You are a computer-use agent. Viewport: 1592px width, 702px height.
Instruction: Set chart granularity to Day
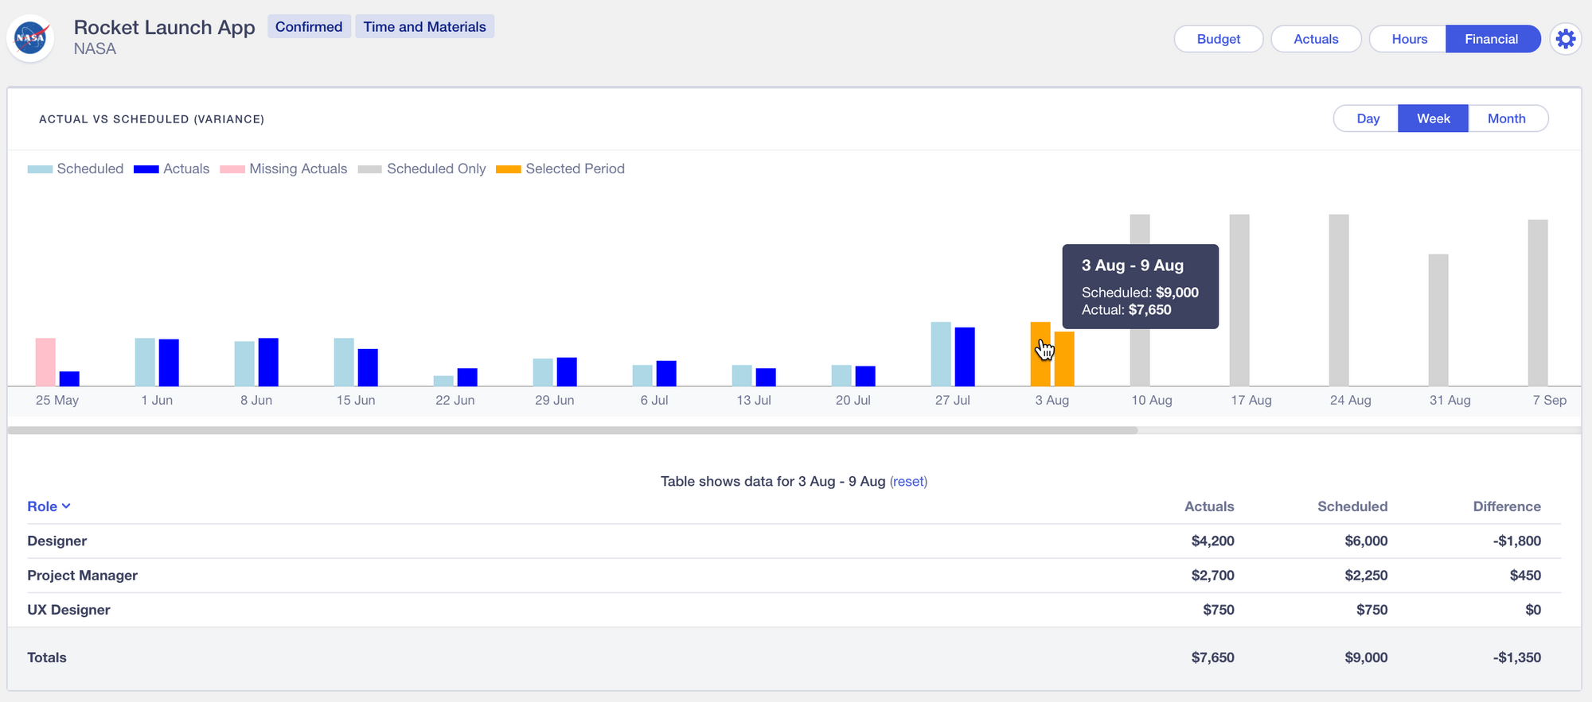tap(1367, 118)
